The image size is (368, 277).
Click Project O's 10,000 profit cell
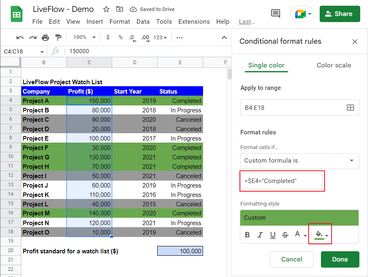(89, 232)
